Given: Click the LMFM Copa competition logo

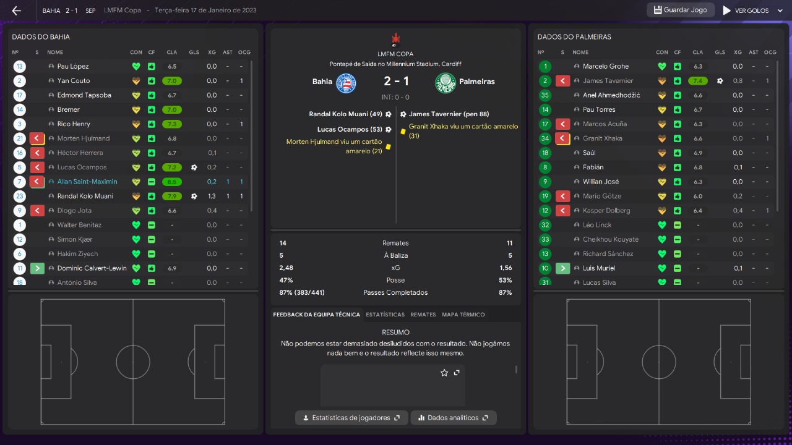Looking at the screenshot, I should click(395, 40).
